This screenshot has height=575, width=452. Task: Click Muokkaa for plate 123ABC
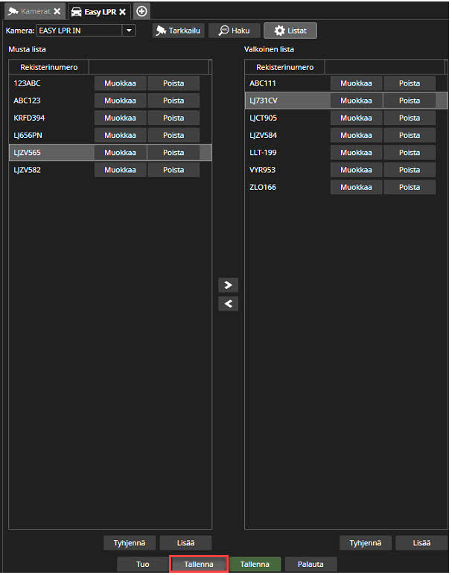[x=120, y=83]
